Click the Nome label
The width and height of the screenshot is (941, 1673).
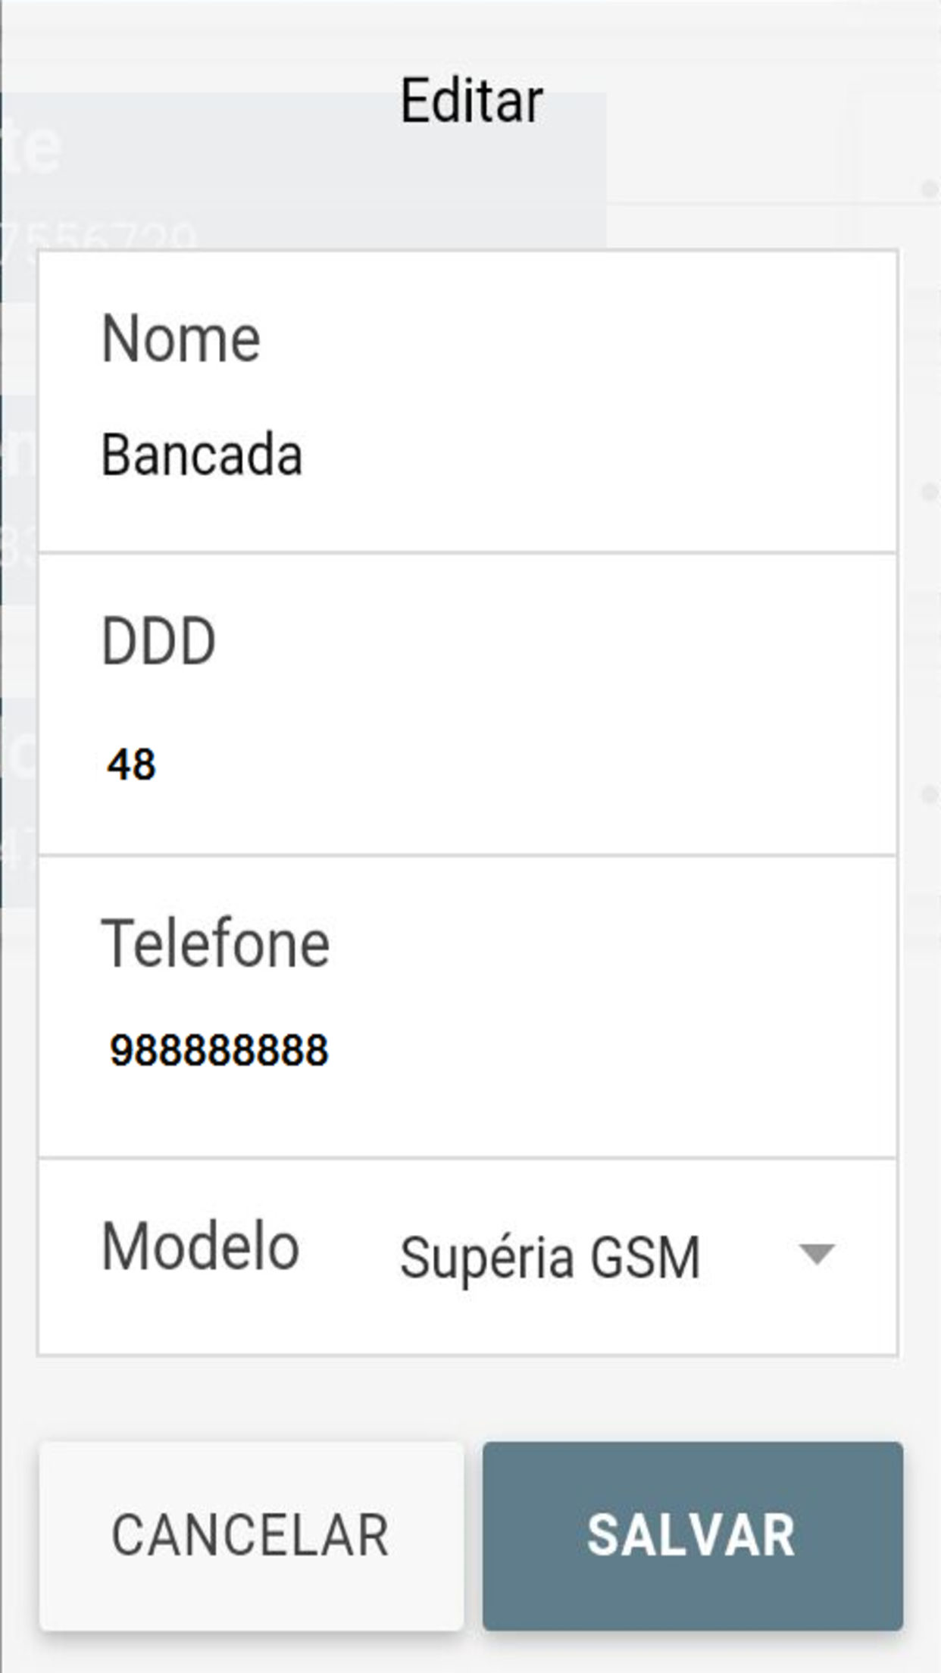(x=181, y=339)
